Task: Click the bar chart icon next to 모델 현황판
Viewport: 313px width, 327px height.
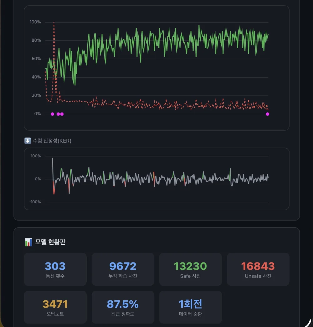Action: pos(28,242)
